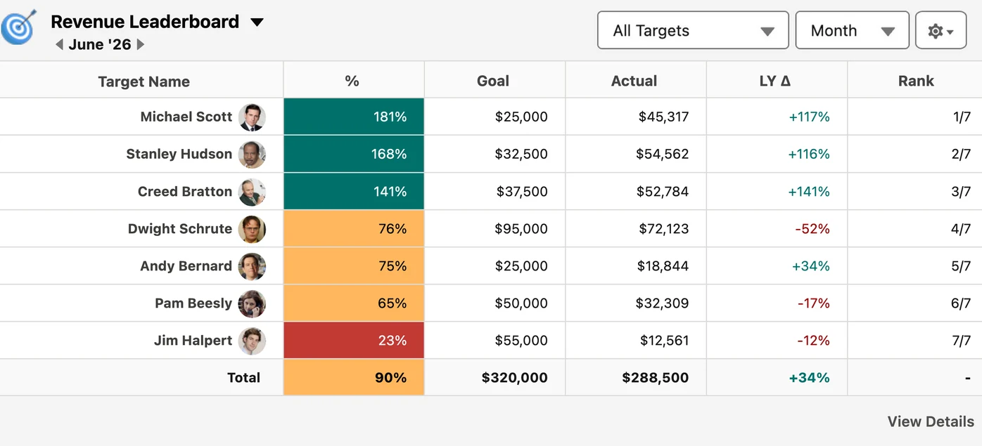Click Creed Bratton's $52,784 actual value
982x446 pixels.
click(663, 191)
